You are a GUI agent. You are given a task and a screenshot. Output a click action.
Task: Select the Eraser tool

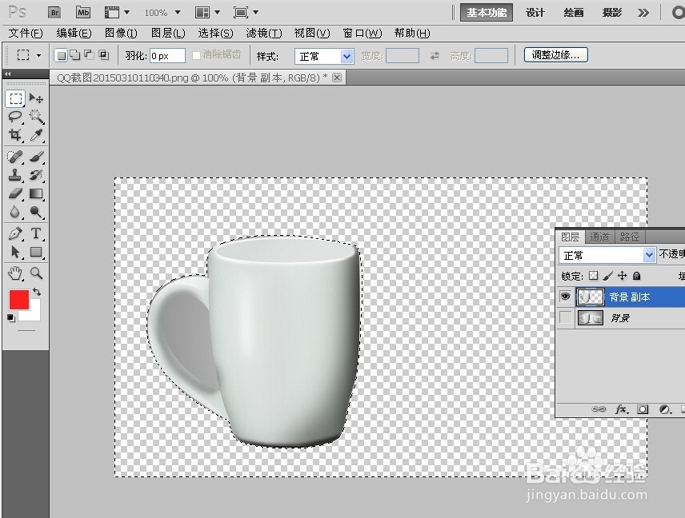(x=16, y=193)
